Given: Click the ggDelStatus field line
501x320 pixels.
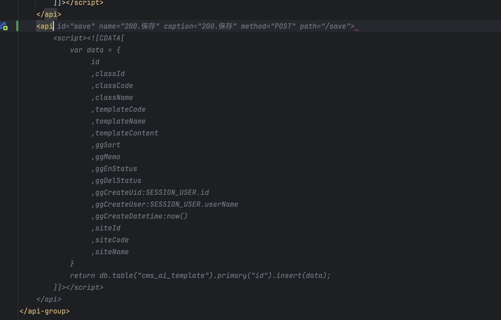Looking at the screenshot, I should (118, 181).
